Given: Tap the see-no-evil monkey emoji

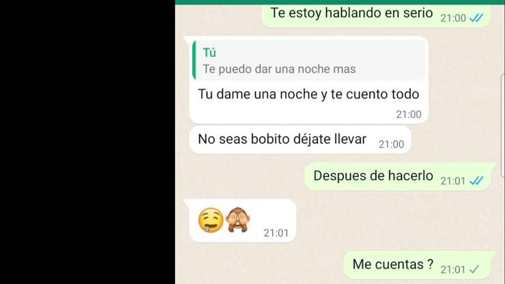Looking at the screenshot, I should (238, 220).
